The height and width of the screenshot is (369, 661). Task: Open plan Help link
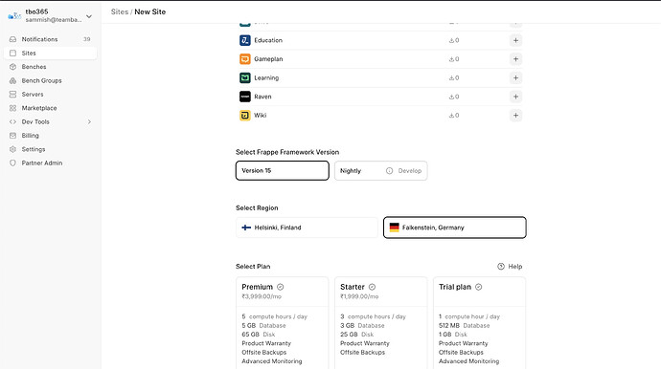[x=510, y=267]
